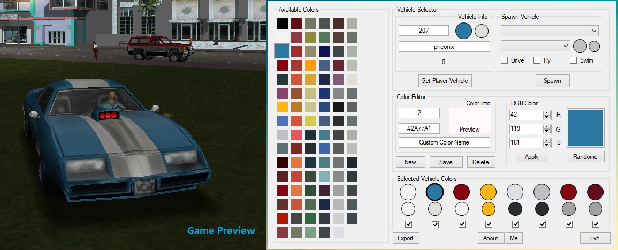Select the pale lavender last swatch in Available Colors

click(x=338, y=232)
